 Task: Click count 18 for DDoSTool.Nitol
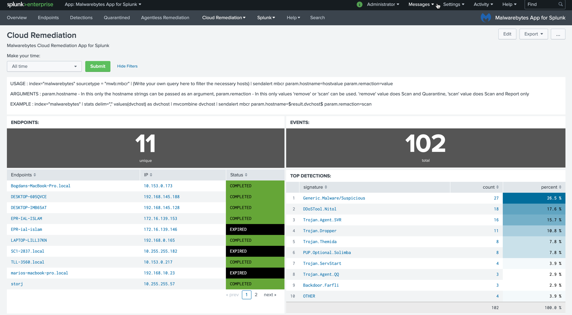[x=496, y=209]
